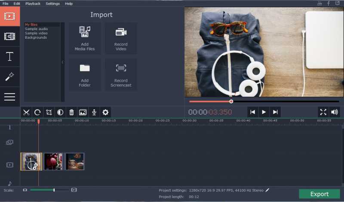Click Add Folder button

[85, 75]
